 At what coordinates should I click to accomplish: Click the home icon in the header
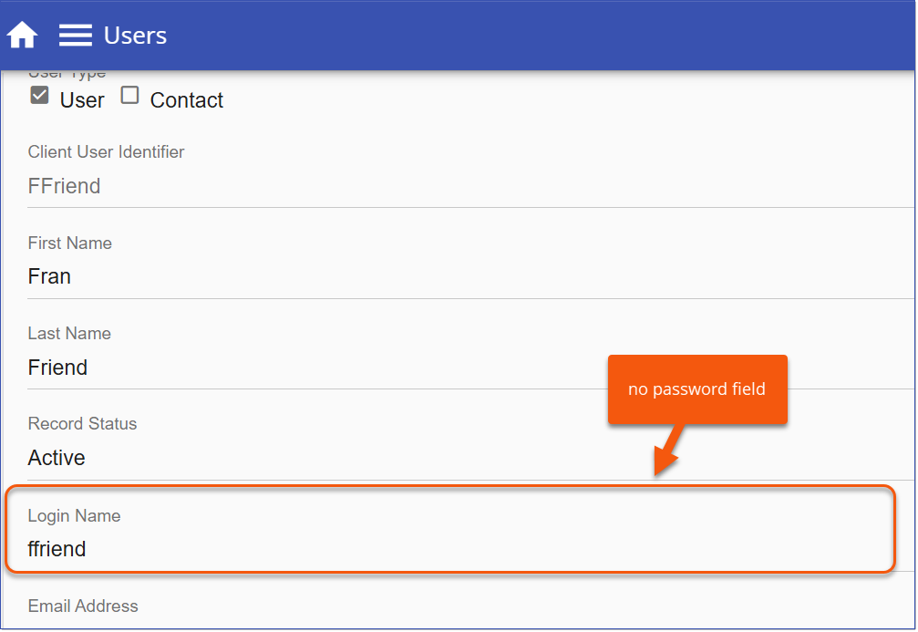tap(21, 33)
